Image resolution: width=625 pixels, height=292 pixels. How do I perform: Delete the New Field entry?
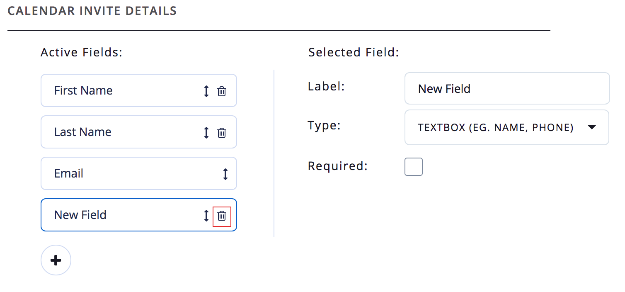point(222,216)
